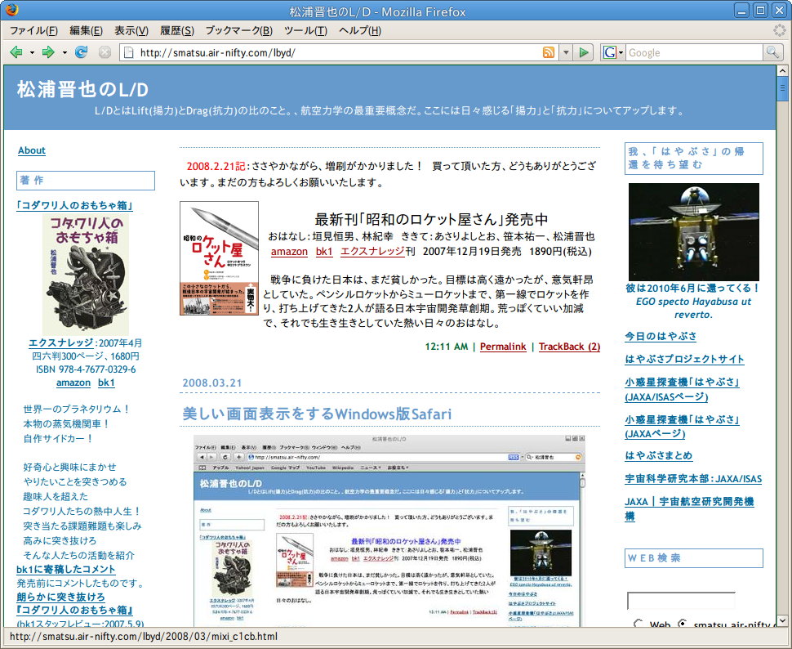The height and width of the screenshot is (649, 792).
Task: Click the 最新刊「昭和のロケット屋さん」発売中 heading
Action: 431,219
